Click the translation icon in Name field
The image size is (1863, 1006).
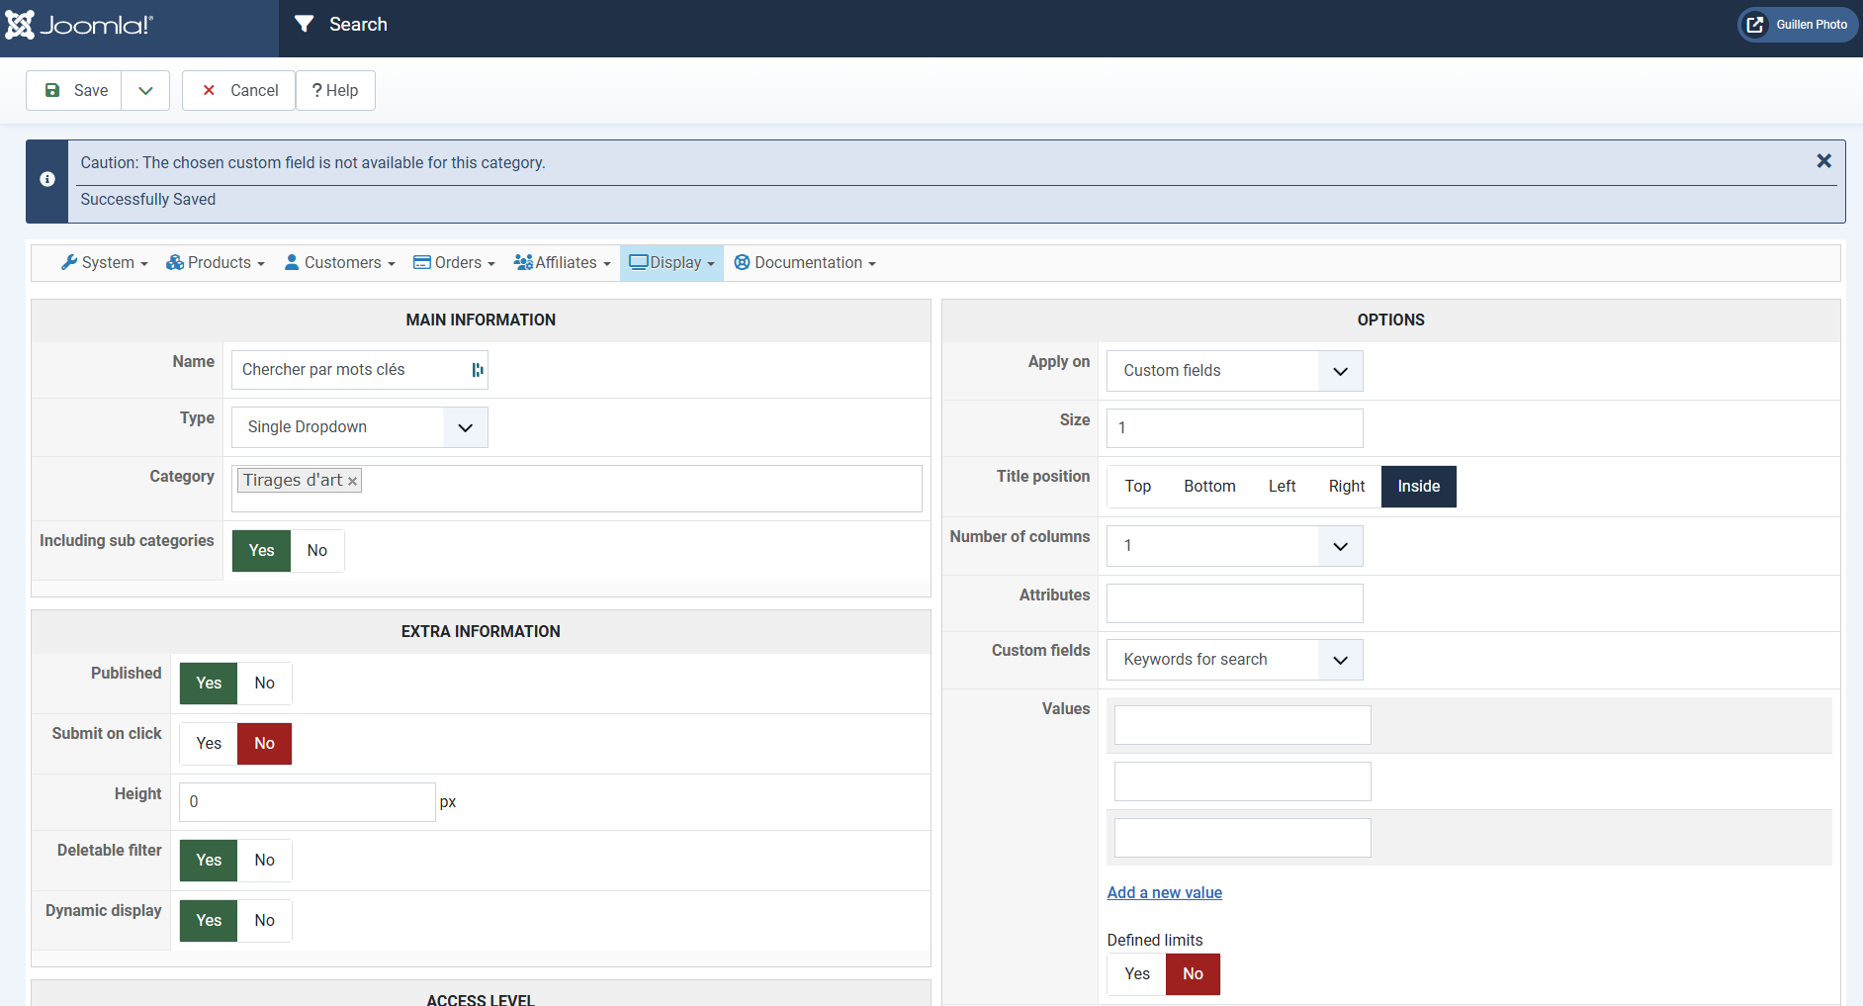tap(478, 370)
